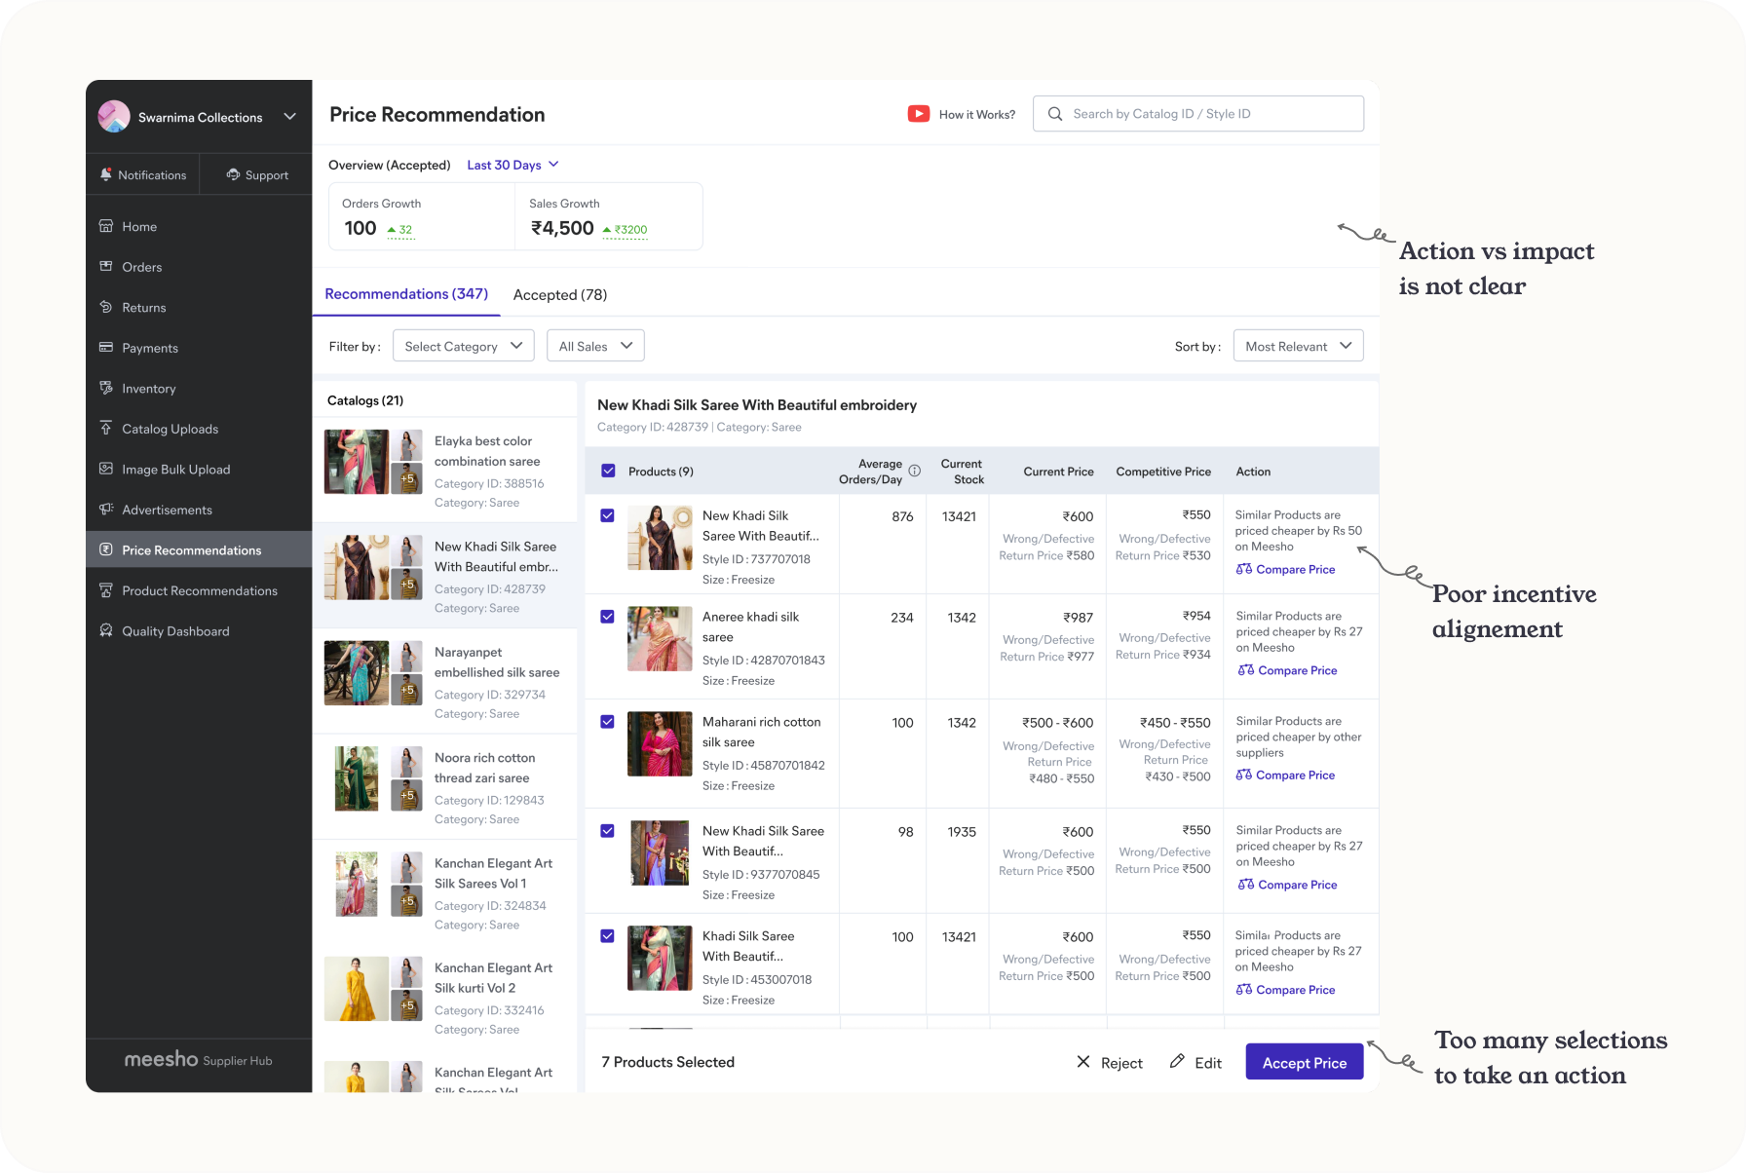Open Product Recommendations in sidebar
The image size is (1746, 1173).
(199, 590)
